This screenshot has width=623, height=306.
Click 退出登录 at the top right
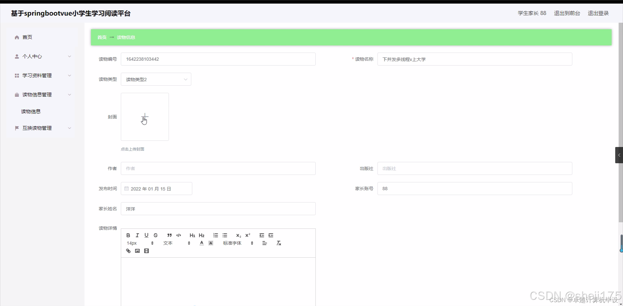(x=598, y=13)
